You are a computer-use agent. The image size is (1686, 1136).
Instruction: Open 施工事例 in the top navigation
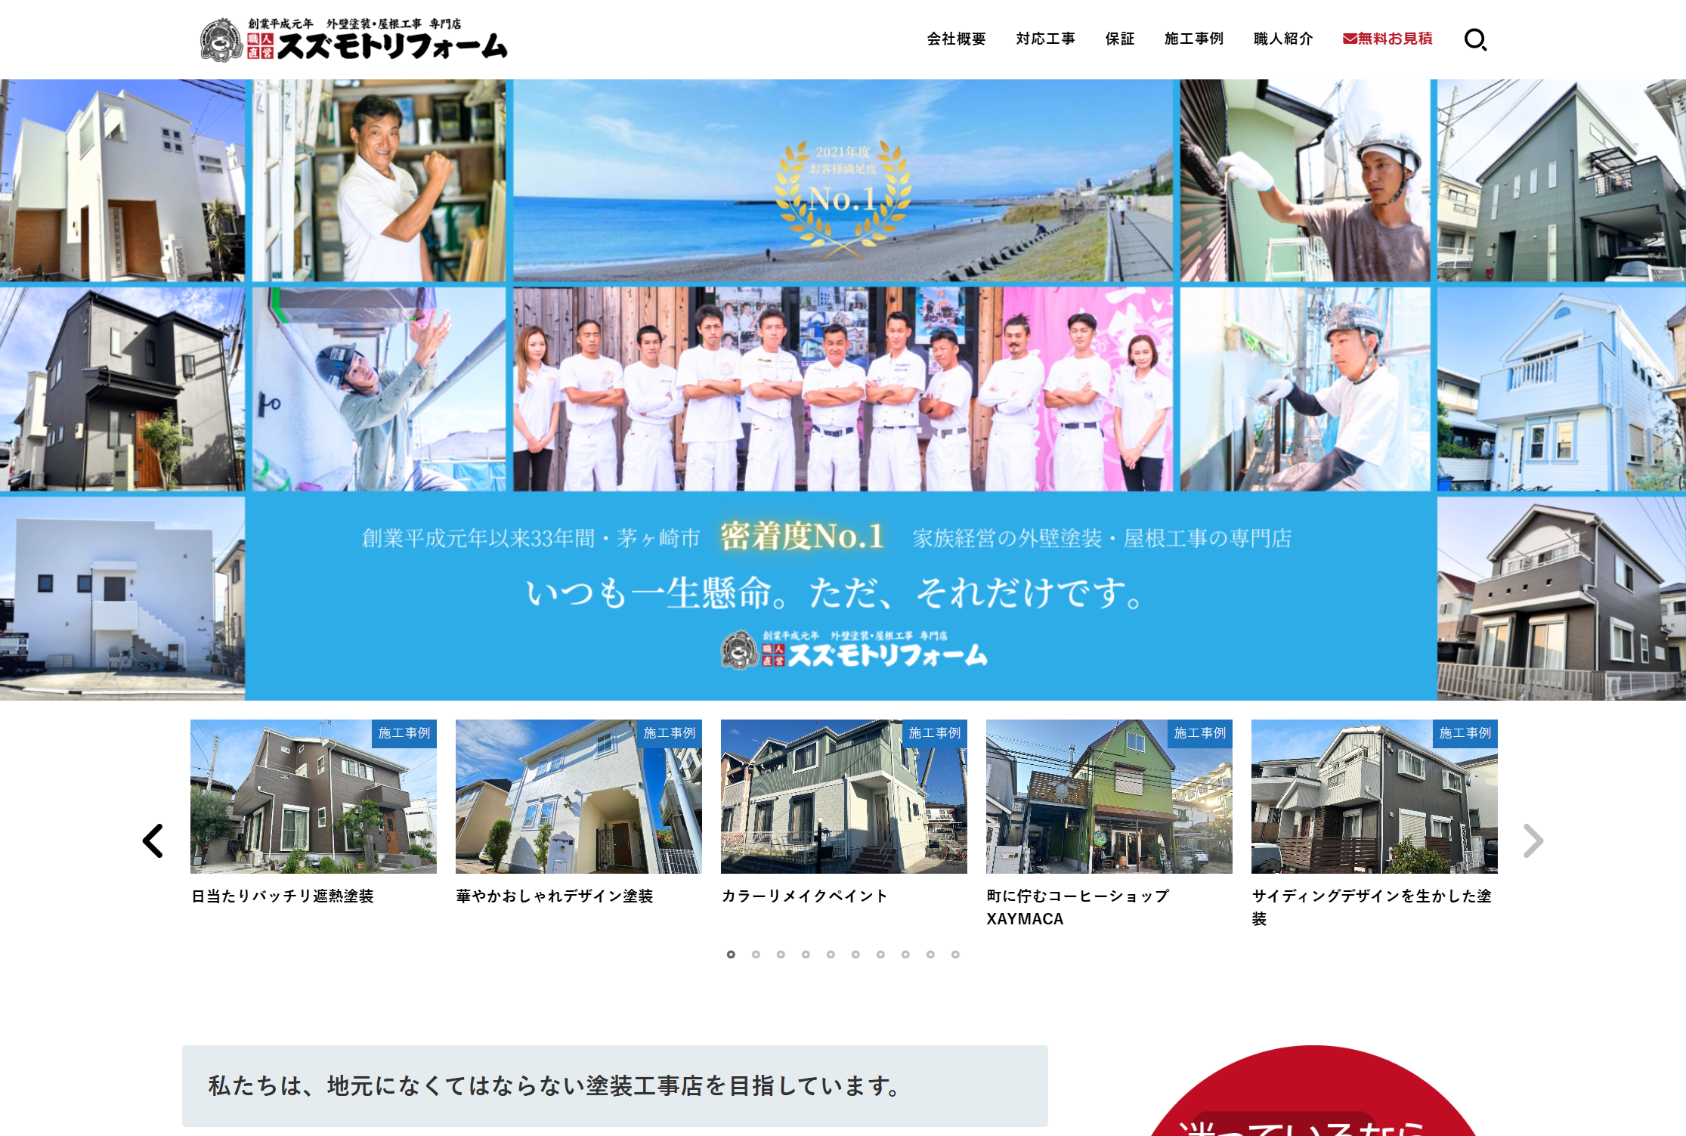tap(1193, 39)
